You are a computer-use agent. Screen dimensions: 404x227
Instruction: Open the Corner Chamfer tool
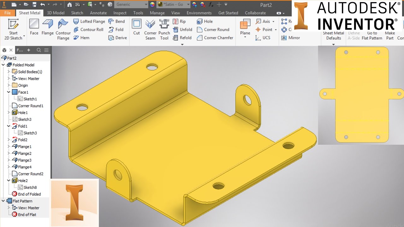pos(215,38)
